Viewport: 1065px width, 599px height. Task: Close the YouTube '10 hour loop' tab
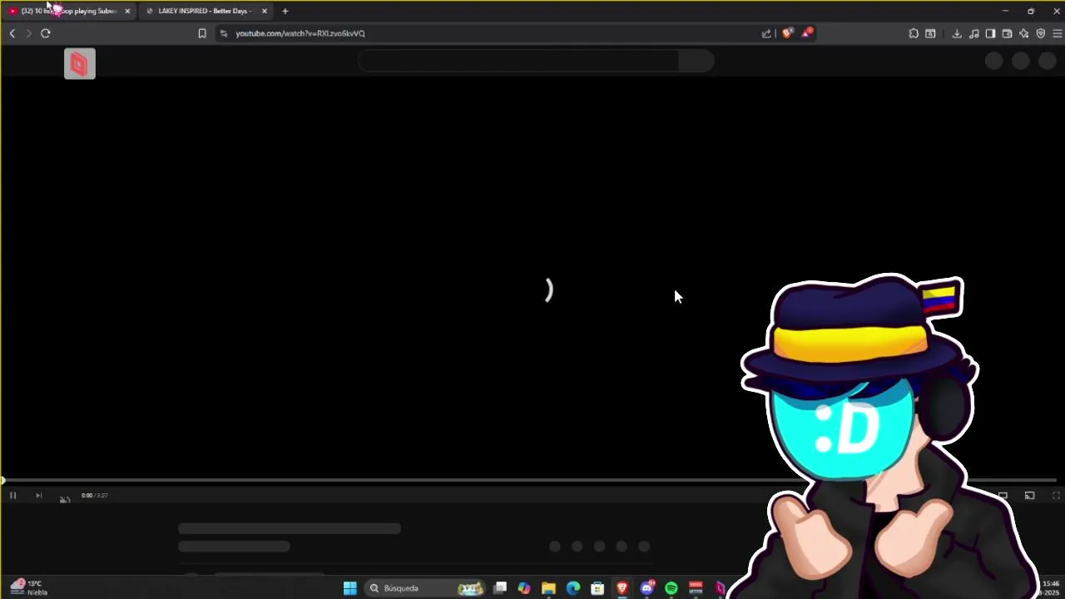(x=127, y=11)
